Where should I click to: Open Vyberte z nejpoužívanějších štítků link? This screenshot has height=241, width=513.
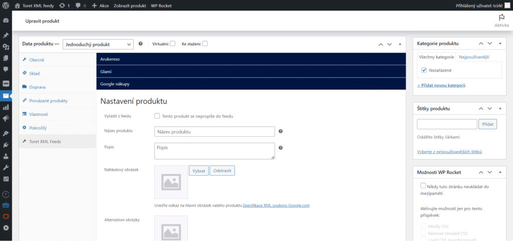(449, 152)
